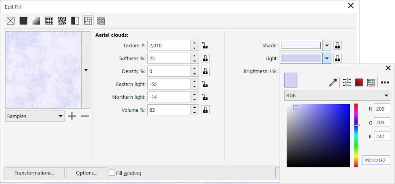Select the No fill icon

tap(11, 21)
